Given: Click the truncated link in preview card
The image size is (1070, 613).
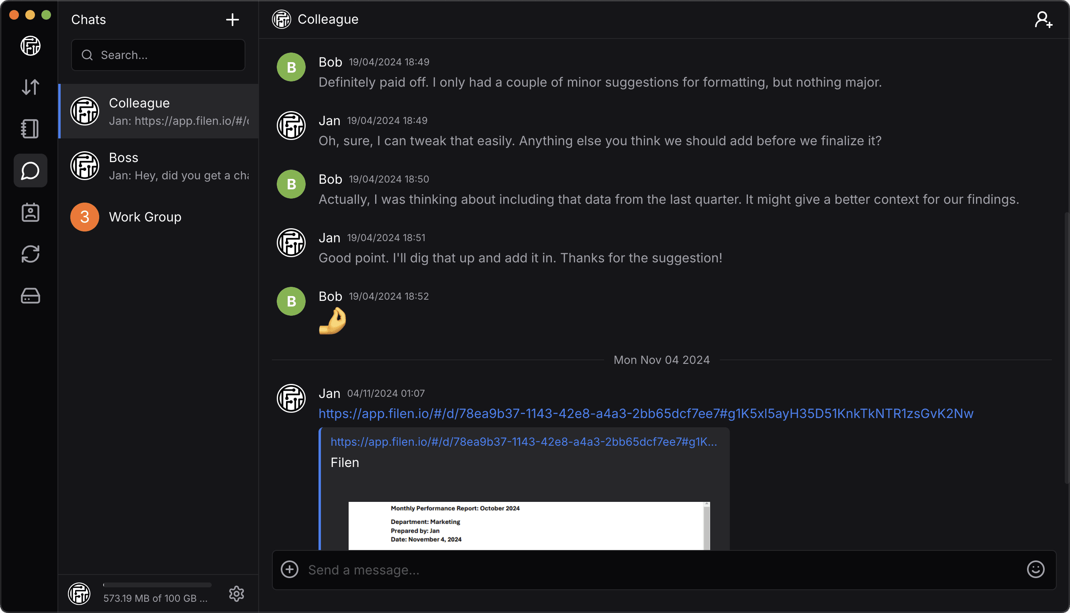Looking at the screenshot, I should click(x=523, y=442).
